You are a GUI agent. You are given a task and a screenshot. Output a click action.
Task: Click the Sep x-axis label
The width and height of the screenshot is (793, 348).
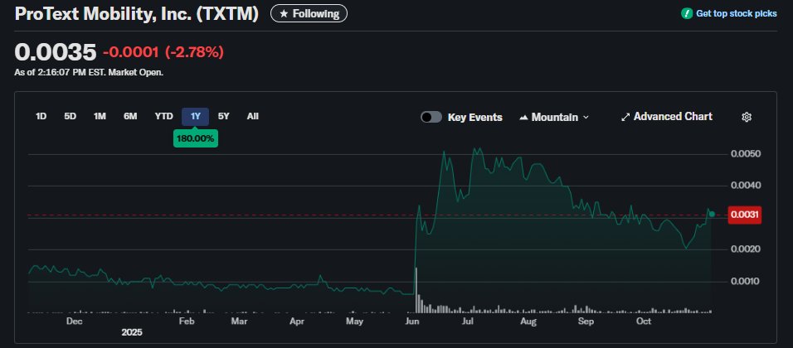(586, 321)
